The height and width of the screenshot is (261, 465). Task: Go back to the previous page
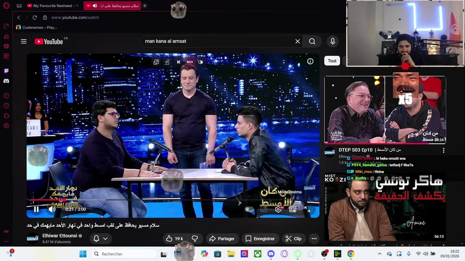coord(19,17)
